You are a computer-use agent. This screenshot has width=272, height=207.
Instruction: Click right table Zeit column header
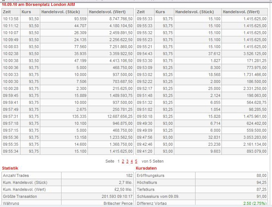(145, 12)
